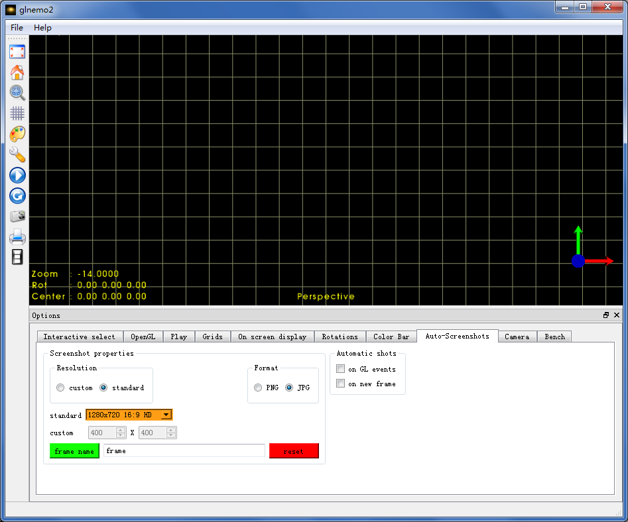Switch to the Camera tab
The image size is (628, 522).
tap(517, 337)
